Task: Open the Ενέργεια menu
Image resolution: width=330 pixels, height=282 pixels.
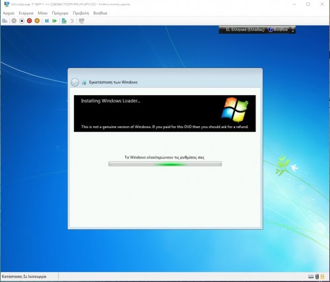Action: tap(26, 13)
